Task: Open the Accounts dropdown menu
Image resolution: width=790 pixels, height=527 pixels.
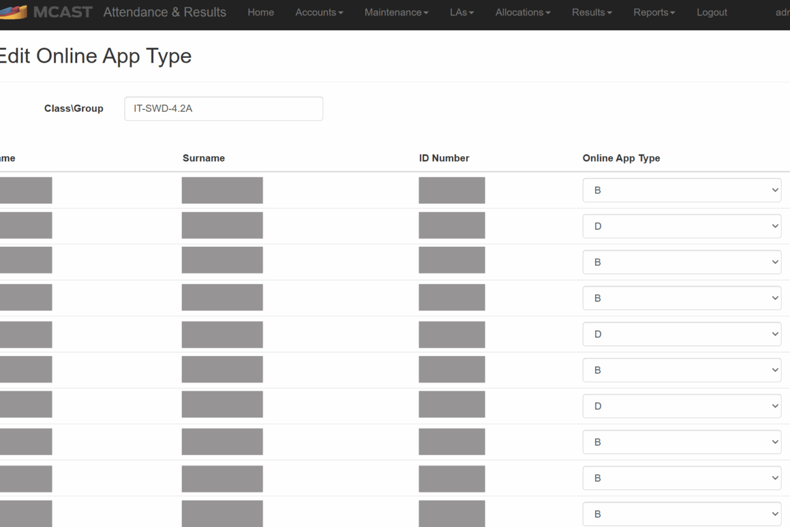Action: click(319, 12)
